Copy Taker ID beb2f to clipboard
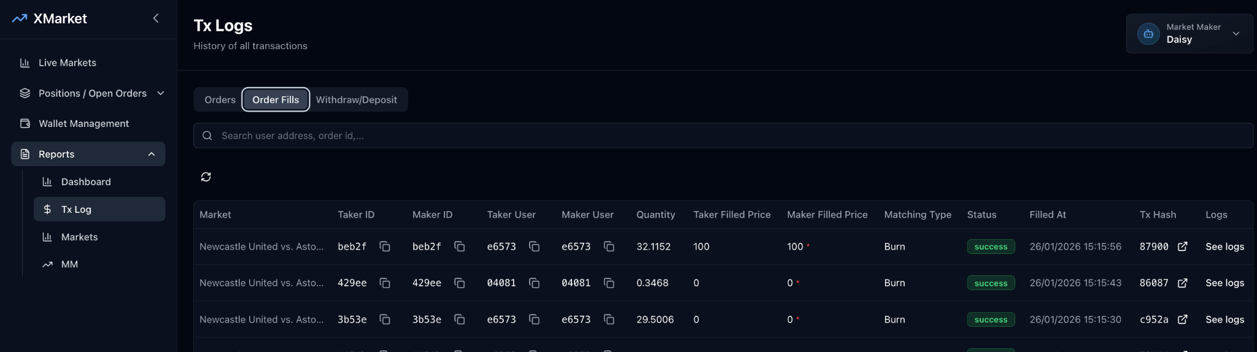Viewport: 1257px width, 352px height. [x=385, y=247]
